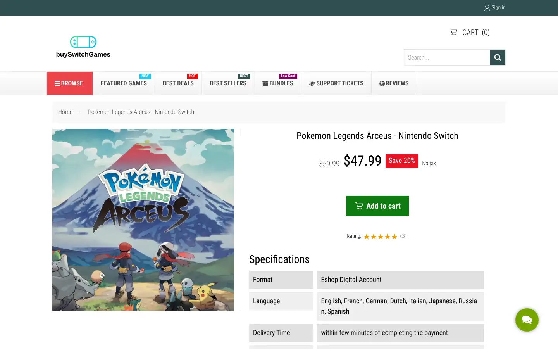This screenshot has height=349, width=558.
Task: Open the (3) reviews count
Action: click(x=403, y=236)
